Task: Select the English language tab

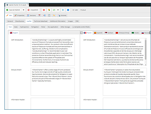Action: coord(14,33)
